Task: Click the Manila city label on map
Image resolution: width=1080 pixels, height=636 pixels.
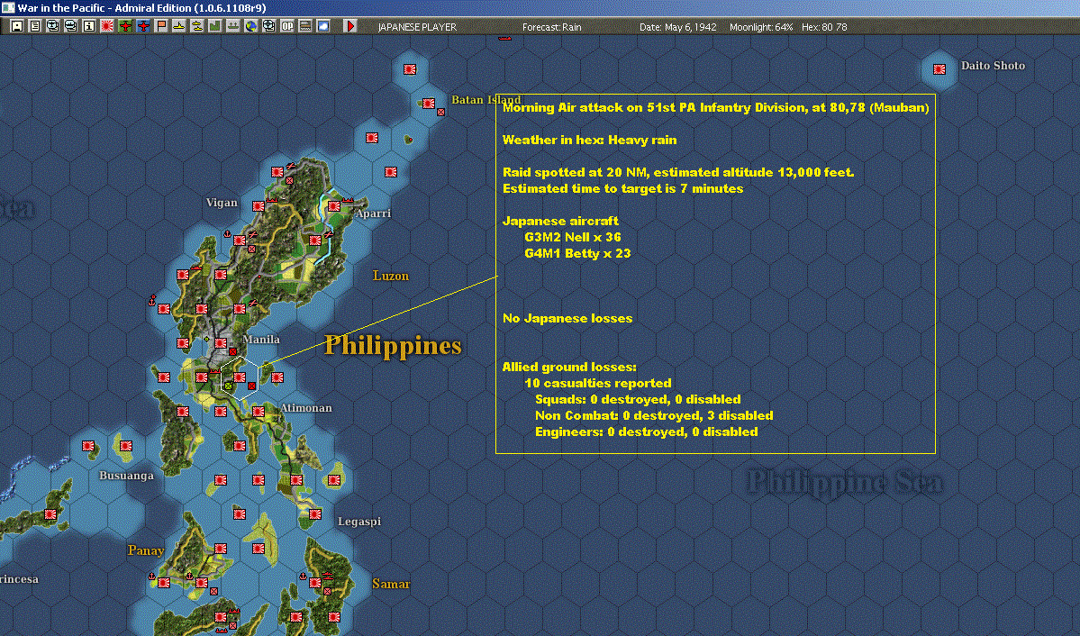Action: pyautogui.click(x=261, y=339)
